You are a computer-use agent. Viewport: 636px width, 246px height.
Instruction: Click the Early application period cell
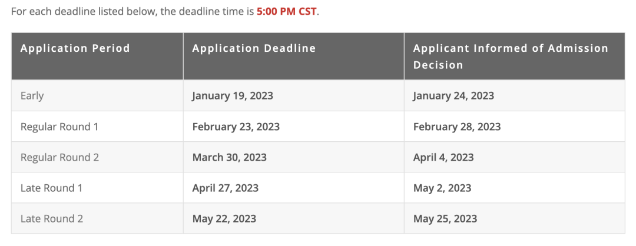(x=32, y=95)
